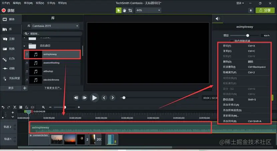Jump to previous clip with left chevron
Image resolution: width=277 pixels, height=151 pixels.
pyautogui.click(x=104, y=98)
